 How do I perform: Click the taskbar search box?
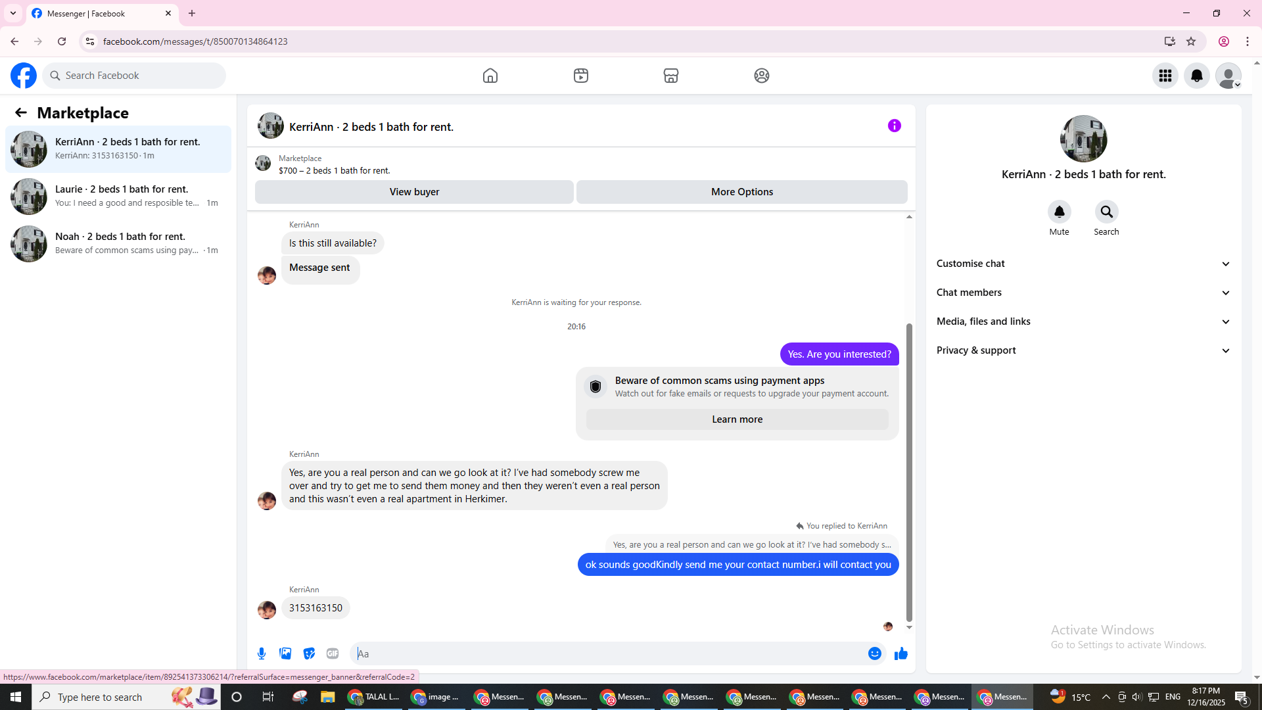[x=126, y=697]
